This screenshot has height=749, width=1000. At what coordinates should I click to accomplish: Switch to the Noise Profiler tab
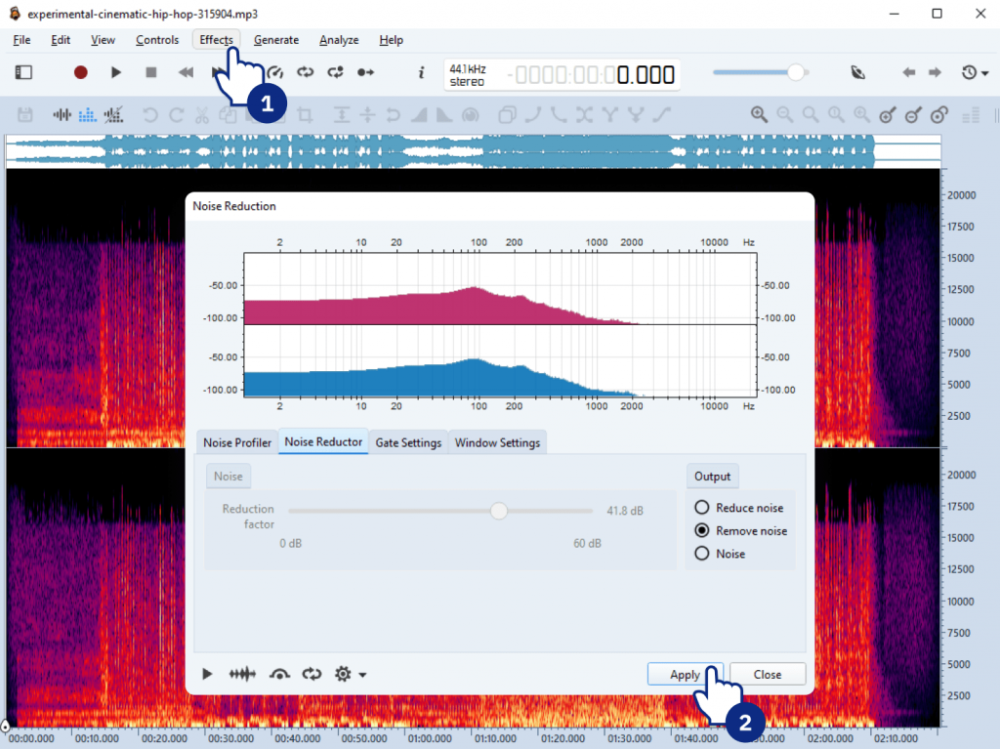[x=237, y=442]
